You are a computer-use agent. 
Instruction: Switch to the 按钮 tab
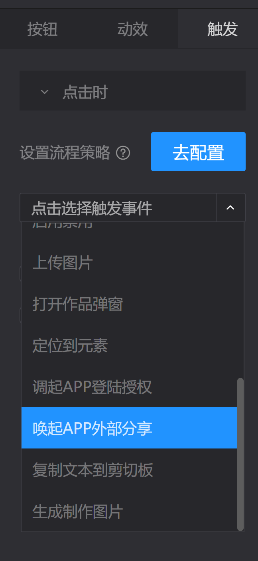coord(43,30)
